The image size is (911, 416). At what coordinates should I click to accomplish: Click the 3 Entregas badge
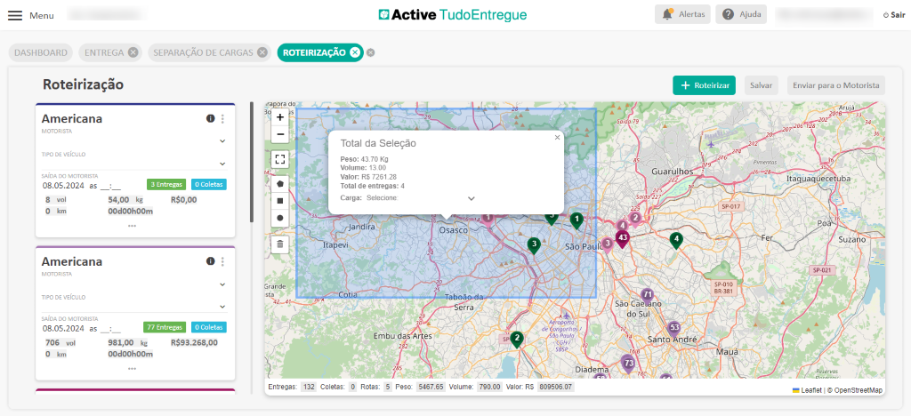pyautogui.click(x=165, y=185)
